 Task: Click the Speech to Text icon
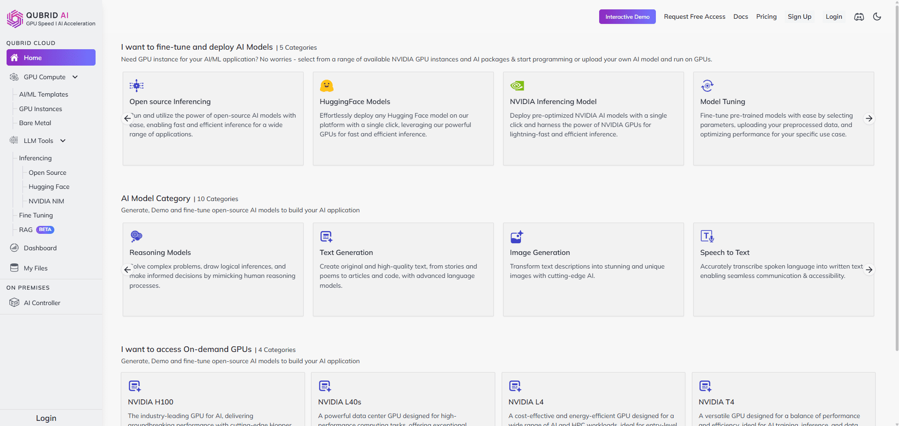coord(707,236)
